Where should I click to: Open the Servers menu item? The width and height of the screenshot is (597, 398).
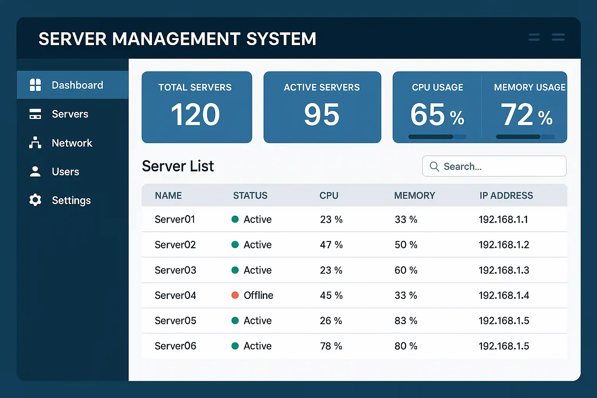pyautogui.click(x=70, y=114)
